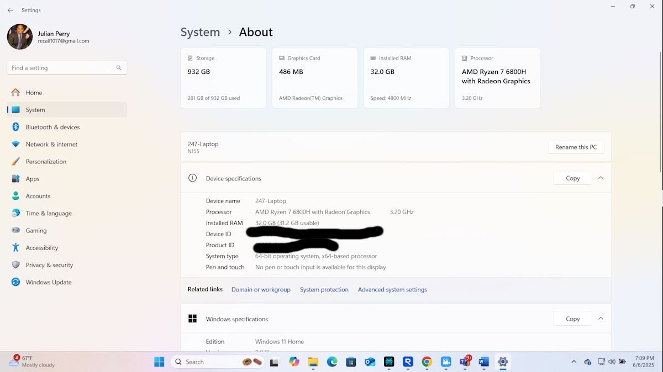Click the Rename this PC button
Screen dimensions: 663x372
576,147
